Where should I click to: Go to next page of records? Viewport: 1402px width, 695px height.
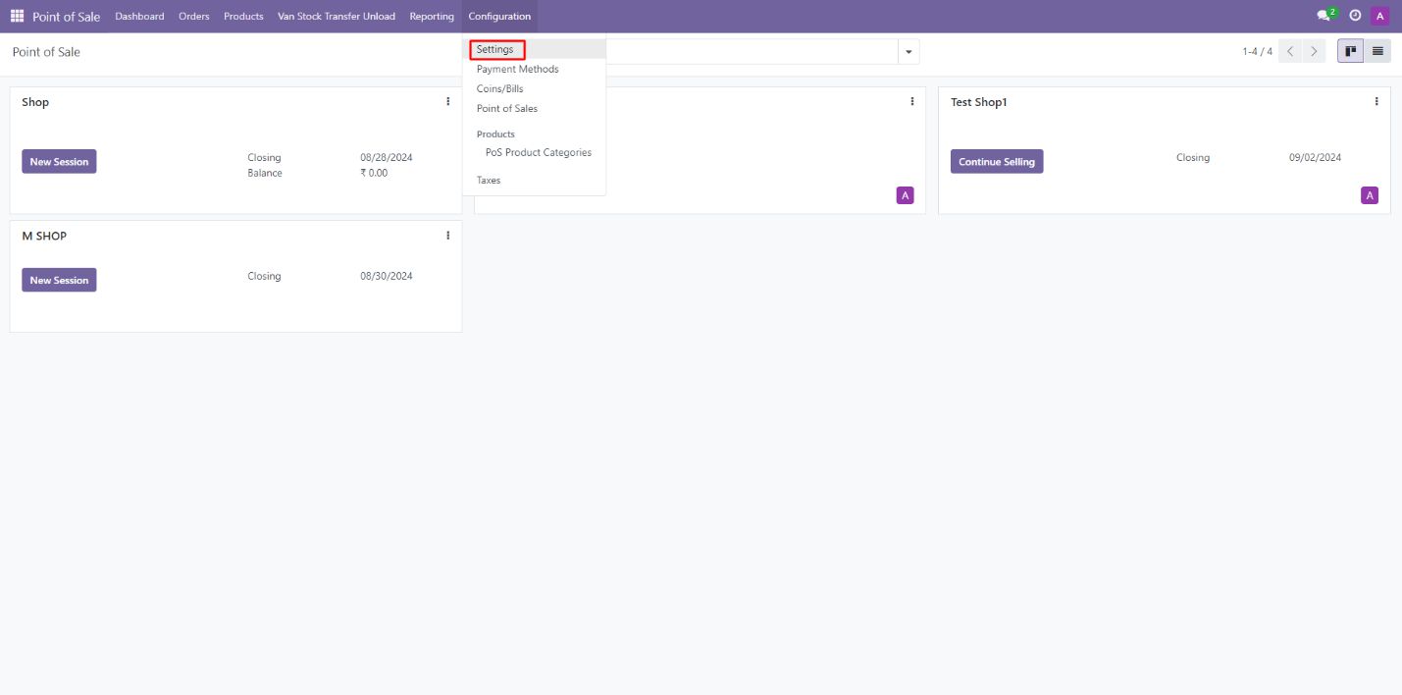pos(1314,51)
